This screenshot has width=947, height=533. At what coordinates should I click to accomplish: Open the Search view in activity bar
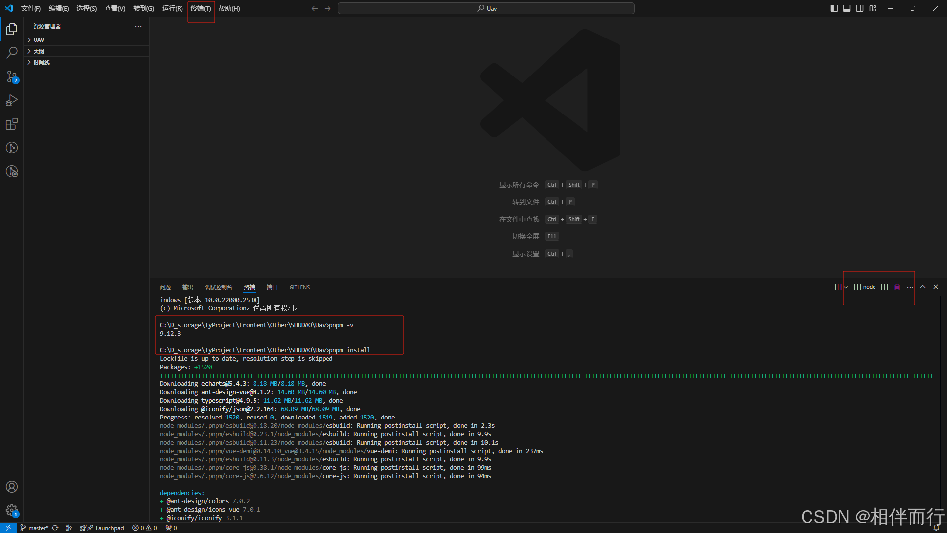12,53
